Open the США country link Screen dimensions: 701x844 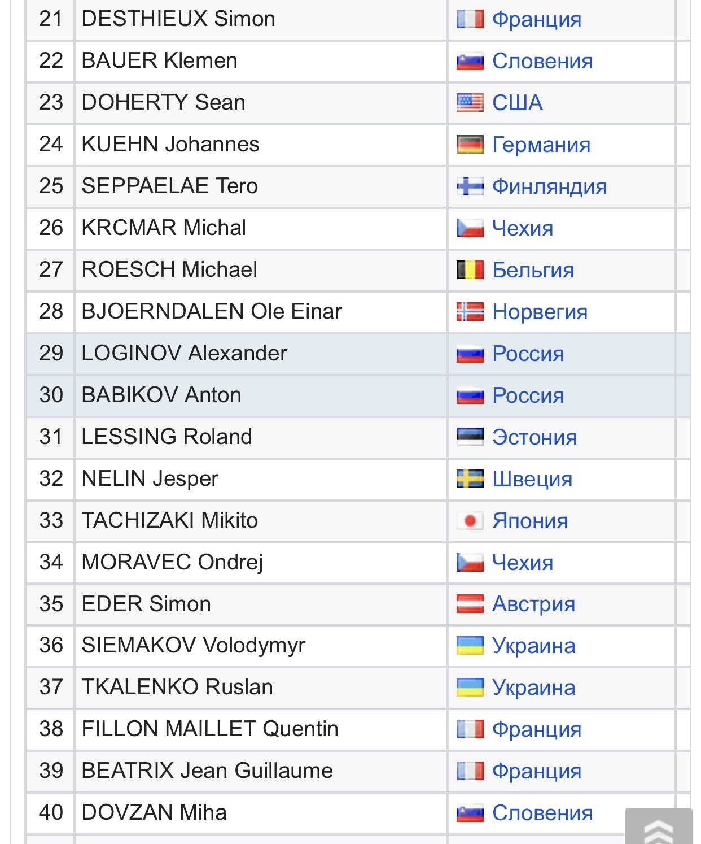click(x=518, y=102)
